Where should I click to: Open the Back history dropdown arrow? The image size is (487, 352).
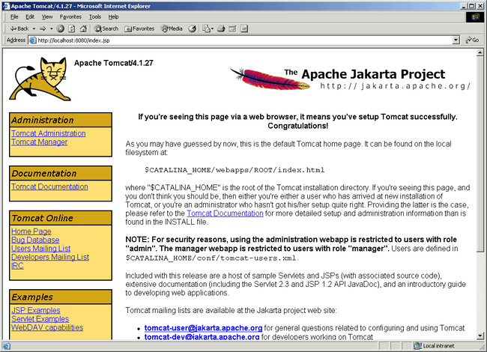[34, 28]
